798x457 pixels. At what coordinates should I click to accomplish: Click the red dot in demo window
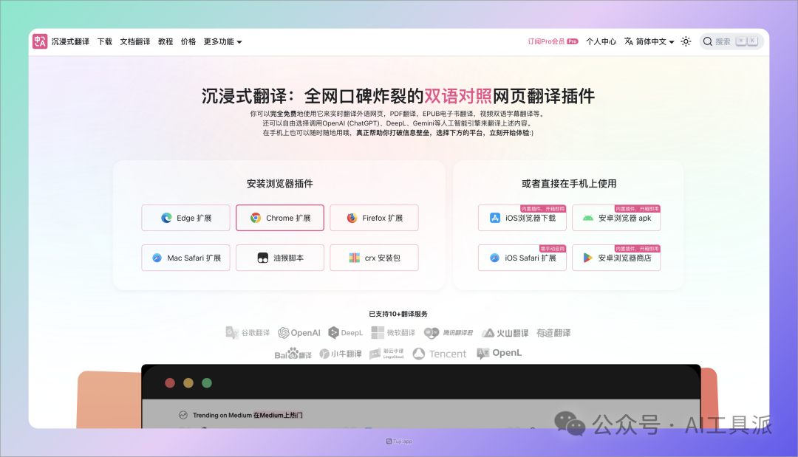click(170, 382)
